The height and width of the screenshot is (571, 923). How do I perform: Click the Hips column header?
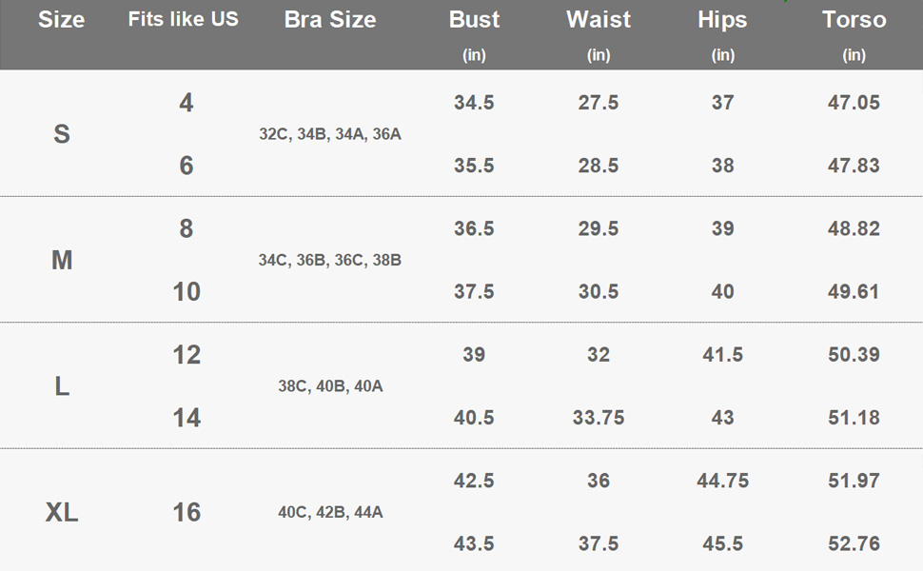[x=722, y=20]
